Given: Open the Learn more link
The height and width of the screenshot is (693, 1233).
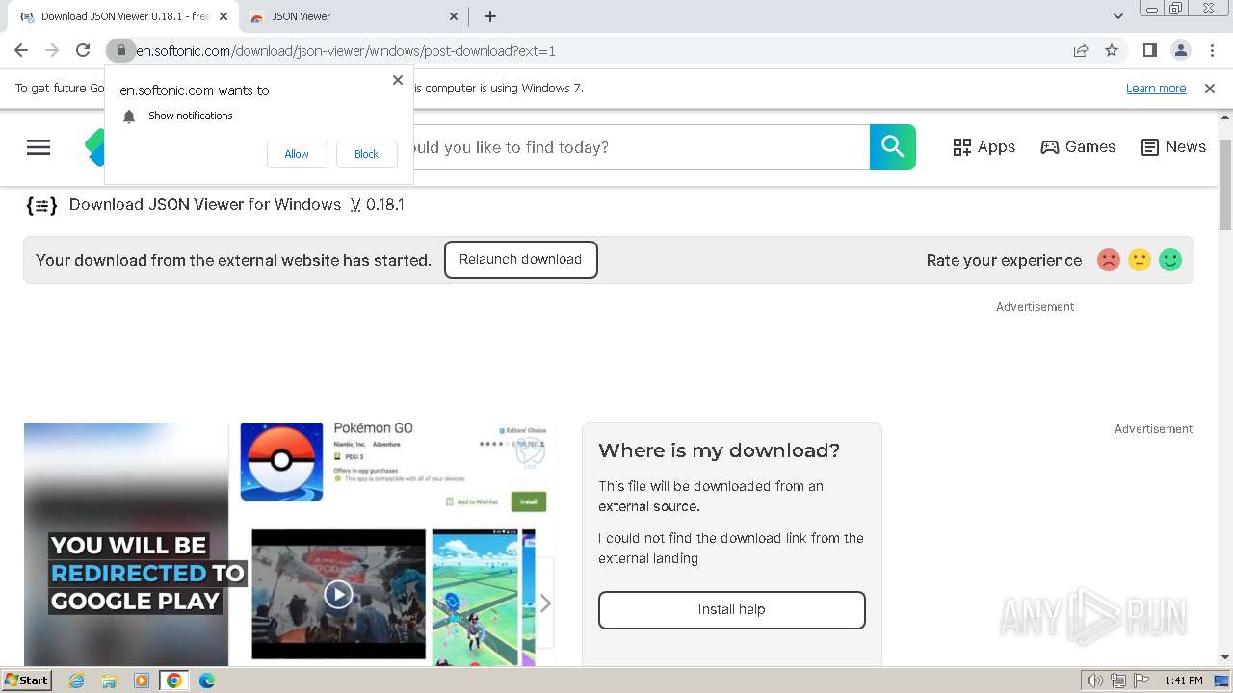Looking at the screenshot, I should [1156, 89].
